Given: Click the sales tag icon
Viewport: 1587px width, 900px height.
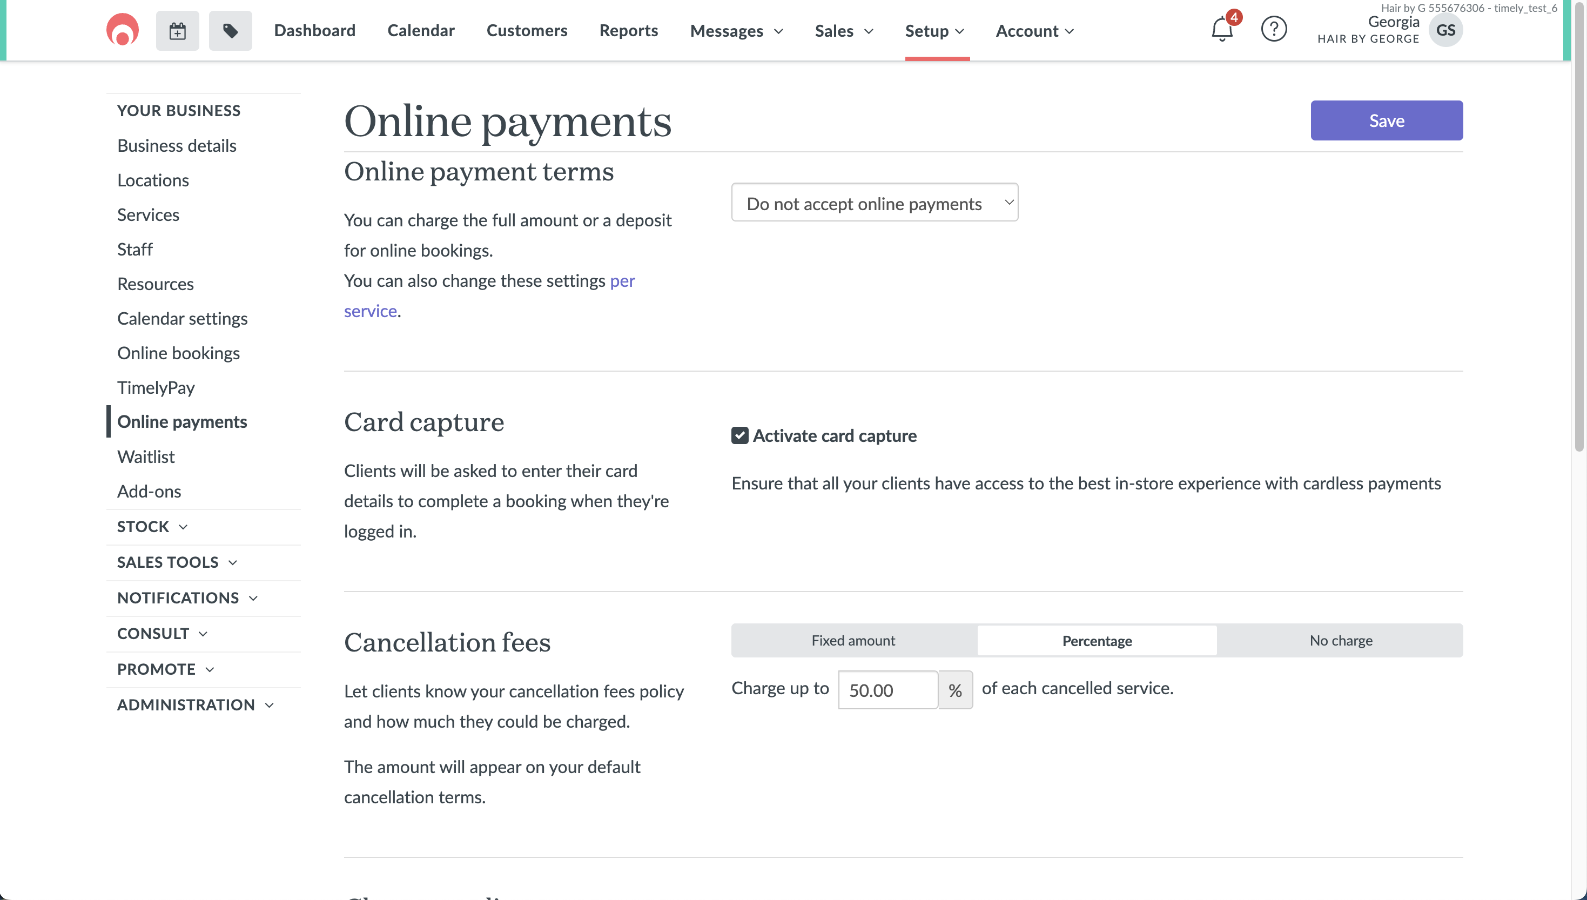Looking at the screenshot, I should point(230,30).
